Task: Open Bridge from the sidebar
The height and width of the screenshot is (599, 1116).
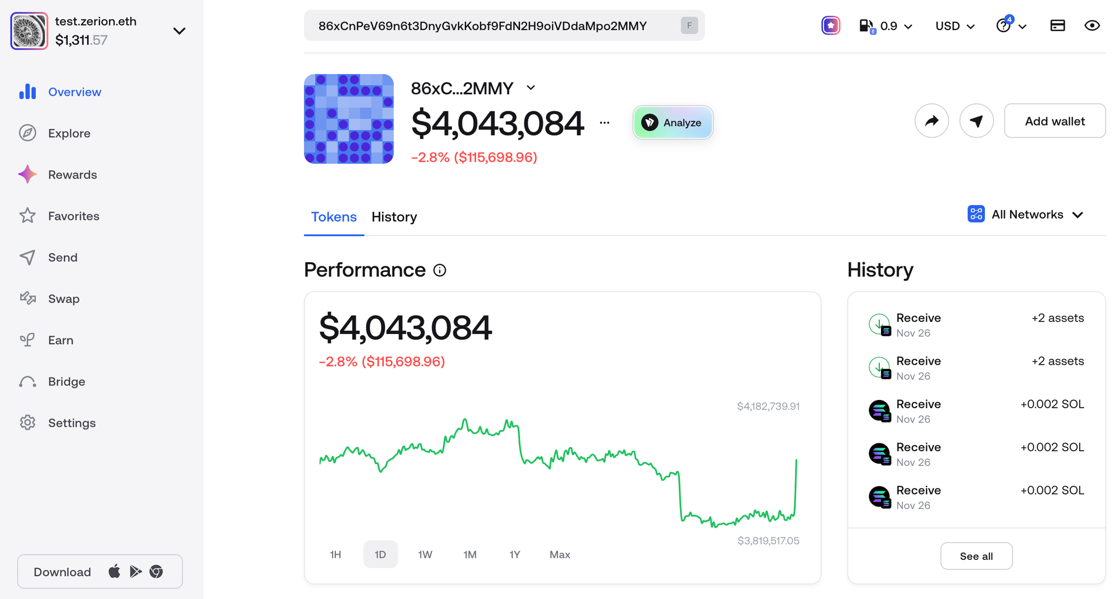Action: click(x=66, y=381)
